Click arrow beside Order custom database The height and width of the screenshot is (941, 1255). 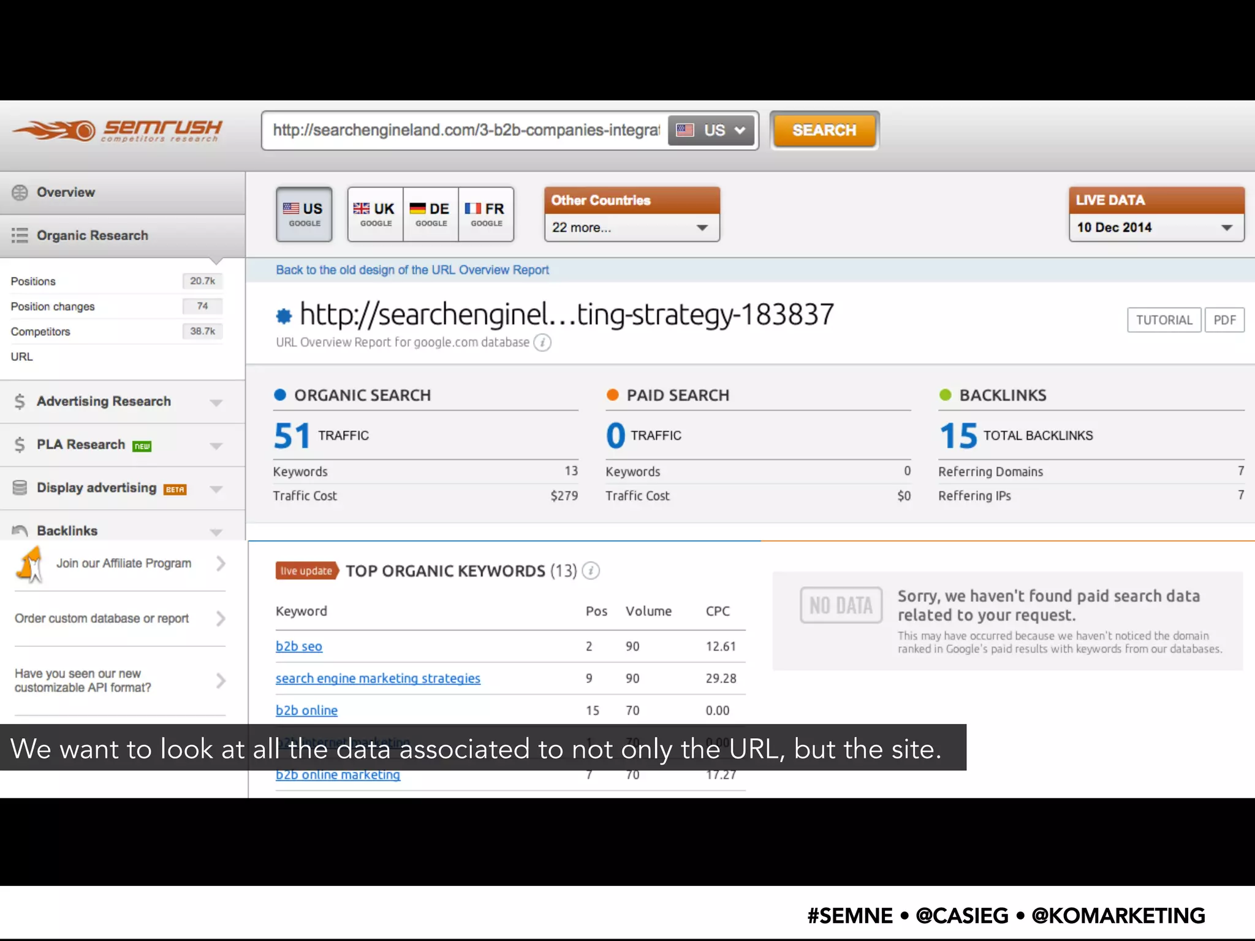[x=221, y=619]
